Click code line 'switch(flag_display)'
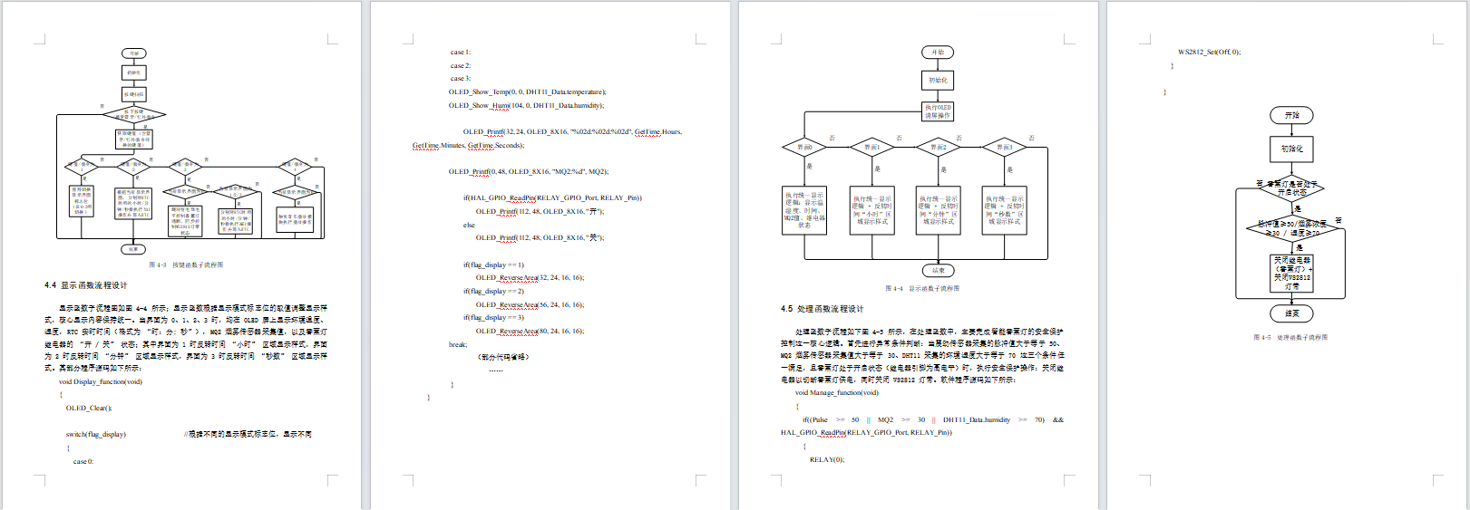1470x510 pixels. click(x=95, y=434)
